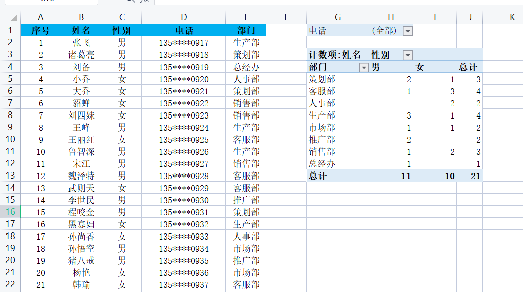Select the cell containing 魏泽特
Image resolution: width=523 pixels, height=292 pixels.
[x=81, y=176]
